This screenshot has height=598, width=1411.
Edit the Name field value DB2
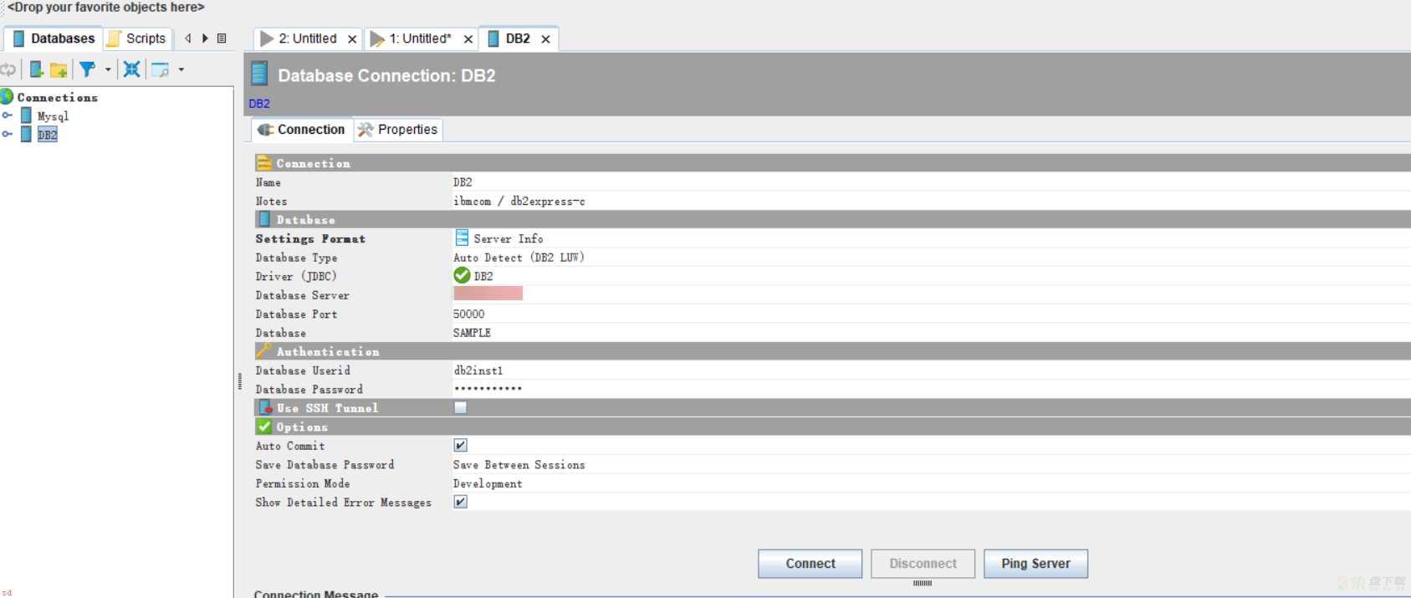tap(931, 182)
